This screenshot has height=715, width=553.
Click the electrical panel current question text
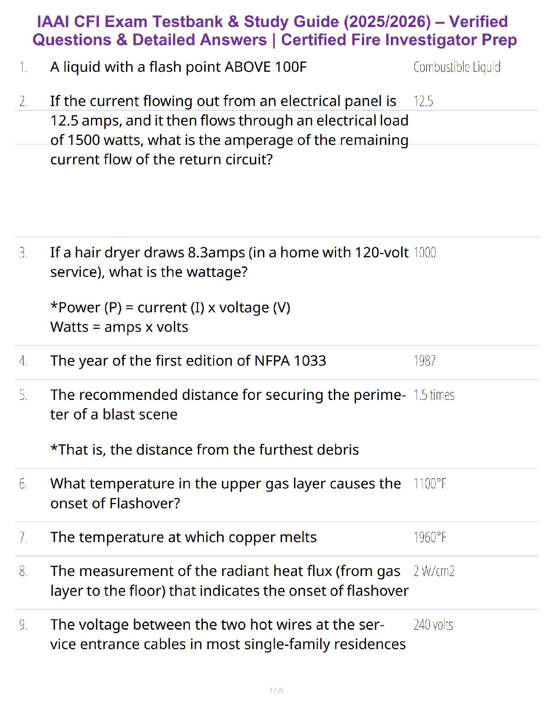tap(229, 130)
